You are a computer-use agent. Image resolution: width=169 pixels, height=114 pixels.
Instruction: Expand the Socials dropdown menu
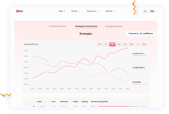[75, 11]
